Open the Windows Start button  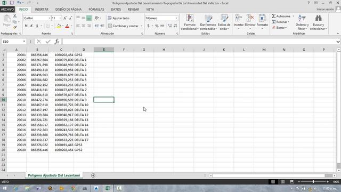pyautogui.click(x=4, y=188)
